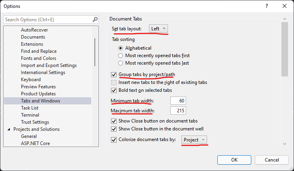Image resolution: width=294 pixels, height=171 pixels.
Task: Toggle Colorize document tabs checkbox
Action: click(114, 140)
